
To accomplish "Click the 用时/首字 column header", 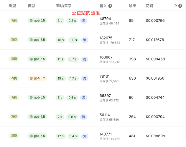I will coord(63,6).
